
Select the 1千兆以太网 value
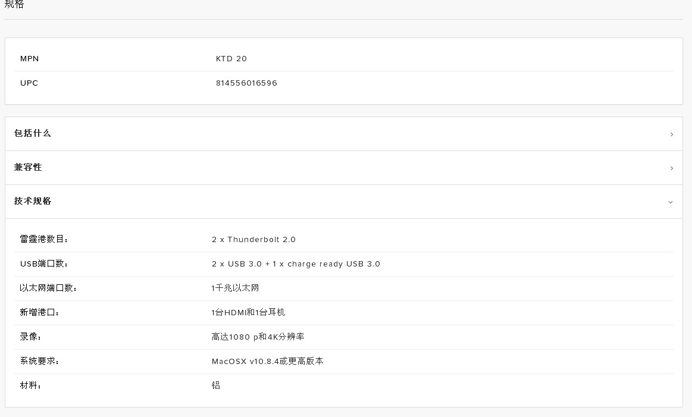pyautogui.click(x=235, y=288)
